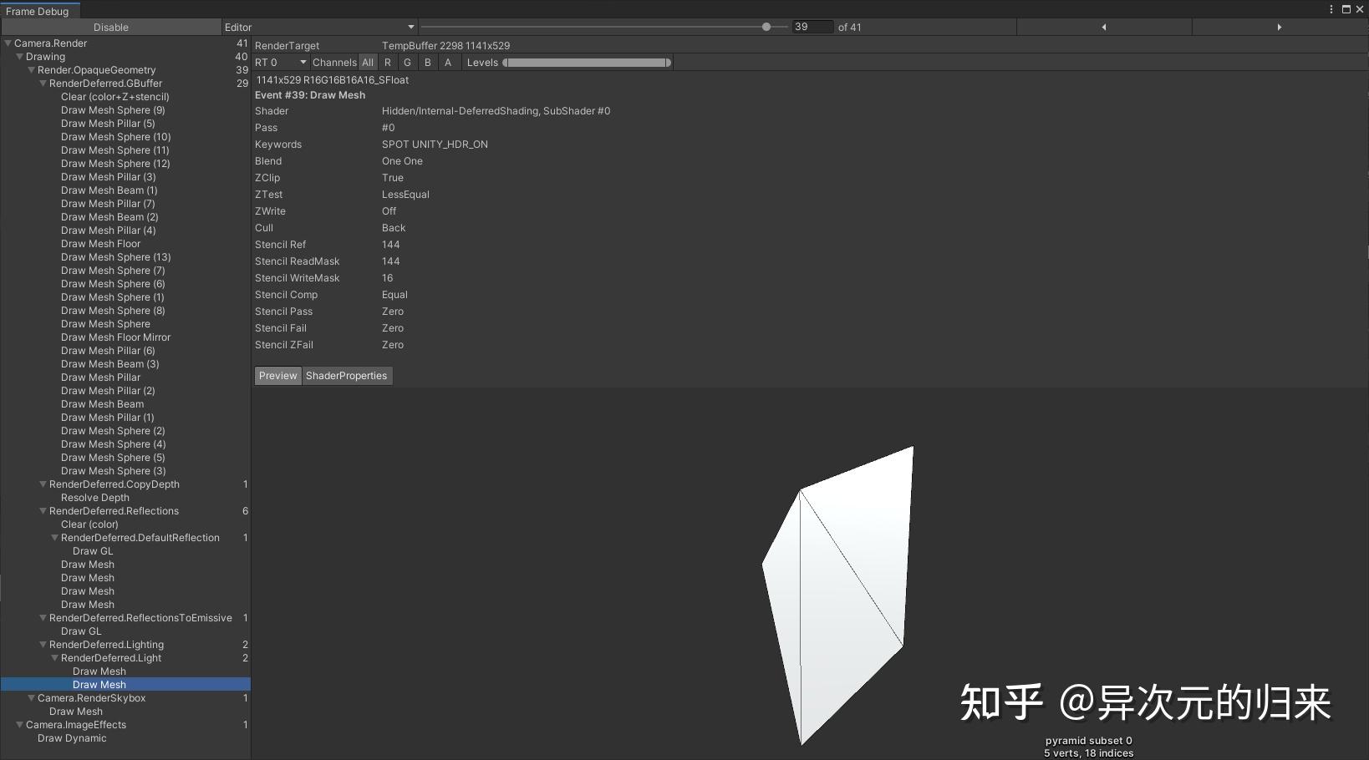
Task: Select the Draw Mesh Floor Mirror event
Action: [116, 337]
